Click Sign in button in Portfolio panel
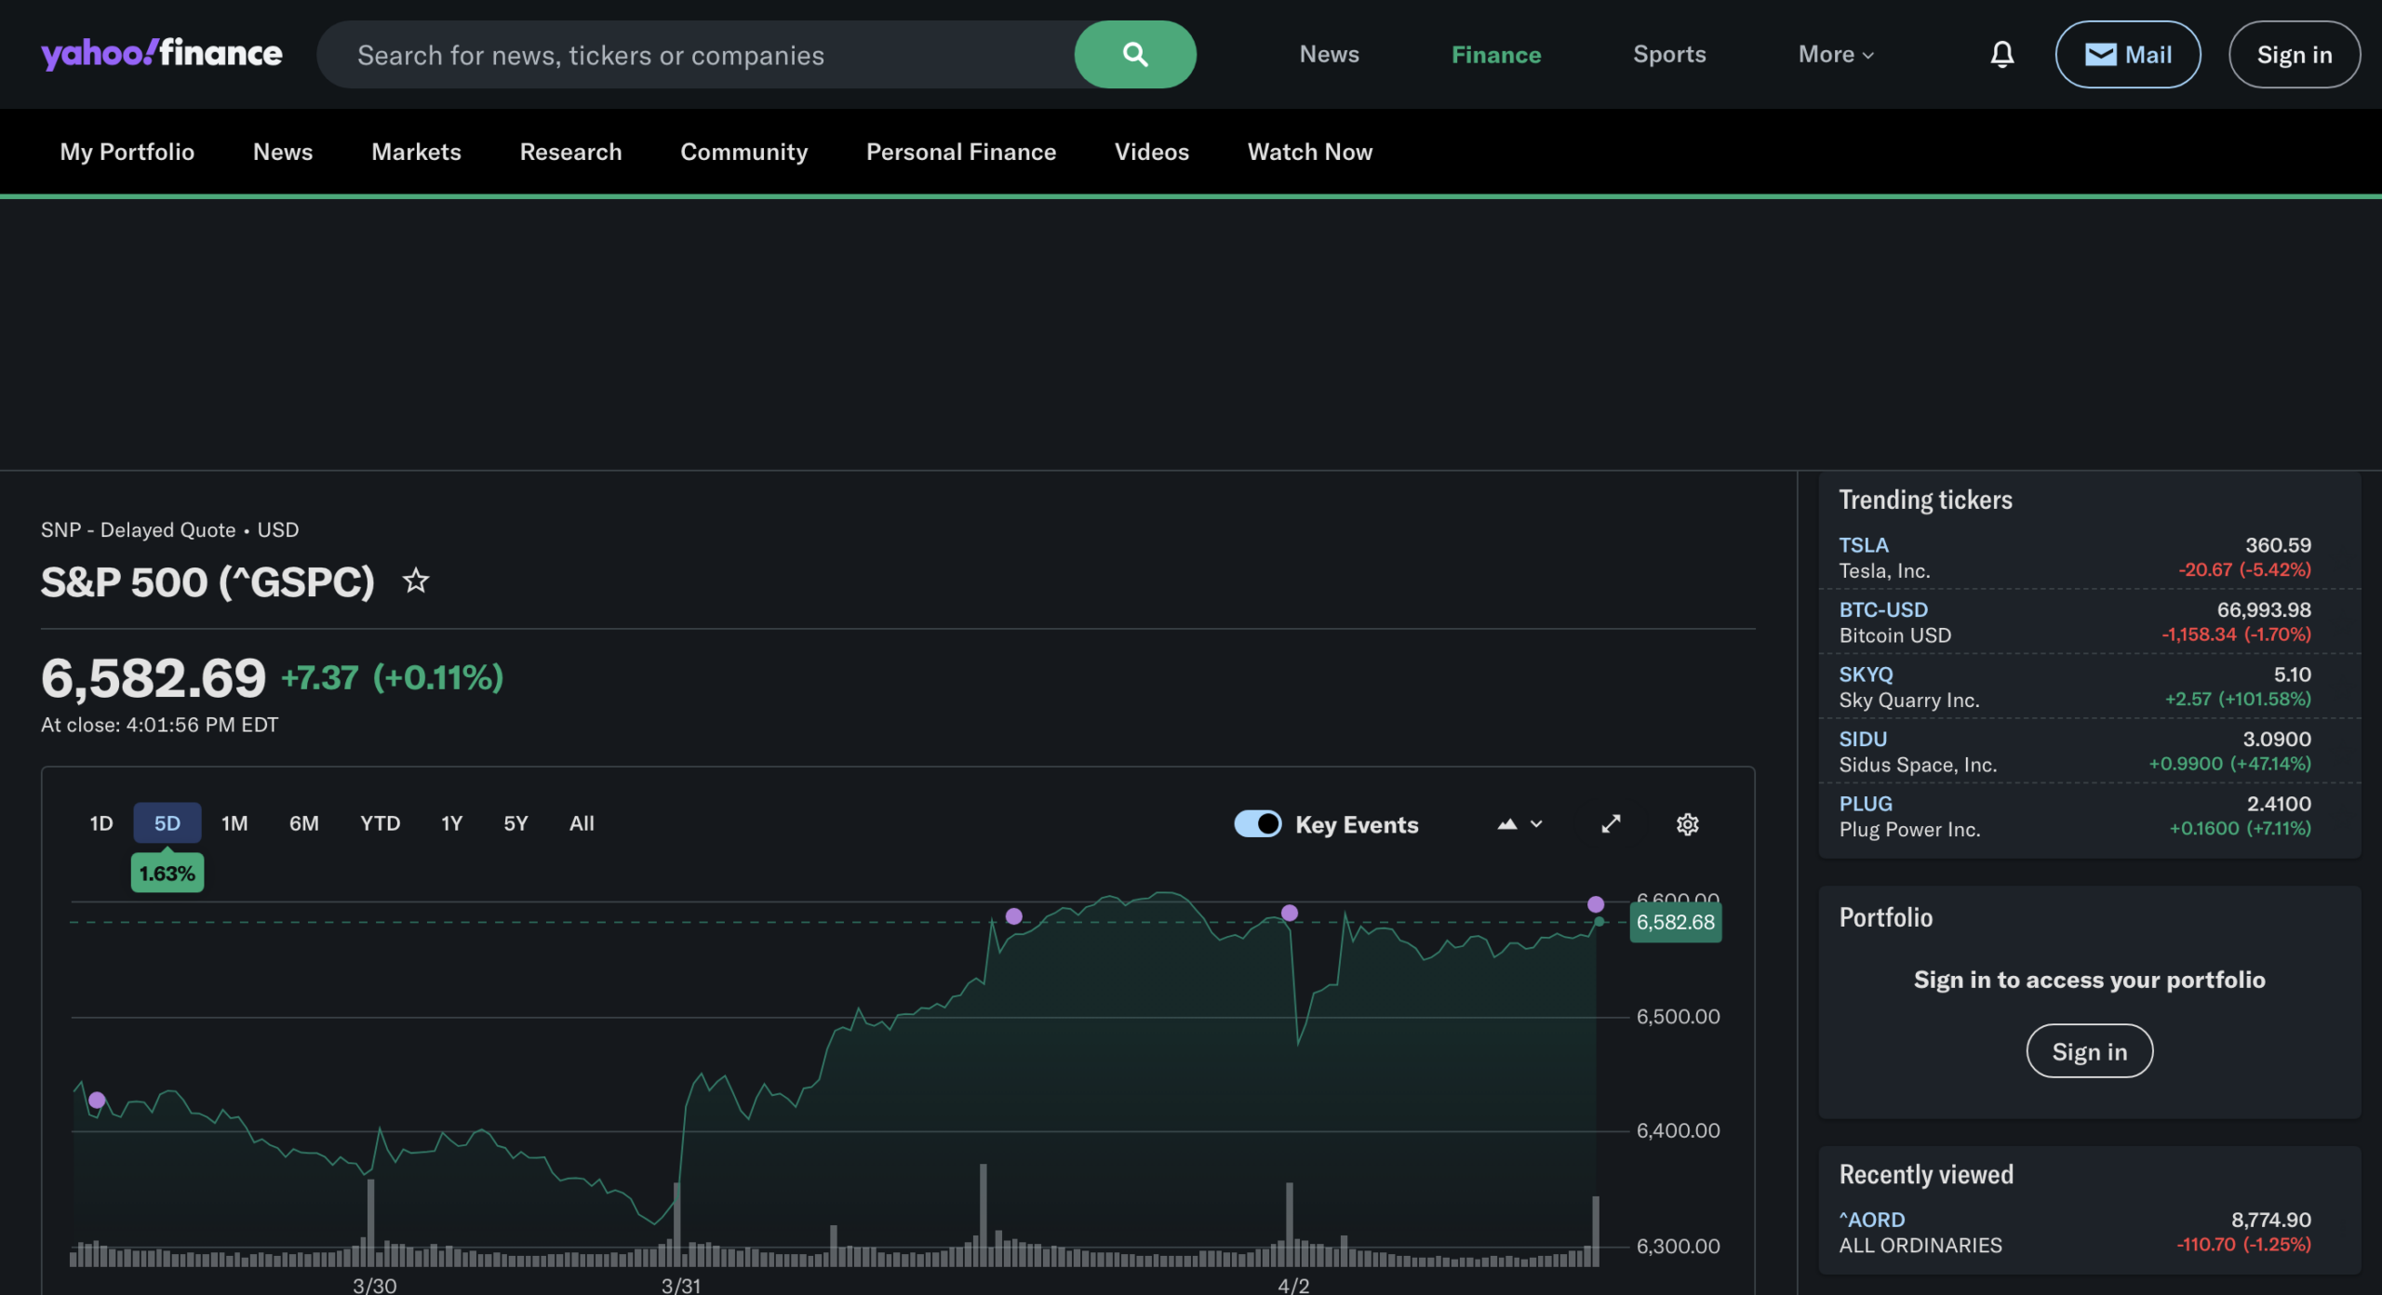The height and width of the screenshot is (1295, 2382). point(2089,1051)
